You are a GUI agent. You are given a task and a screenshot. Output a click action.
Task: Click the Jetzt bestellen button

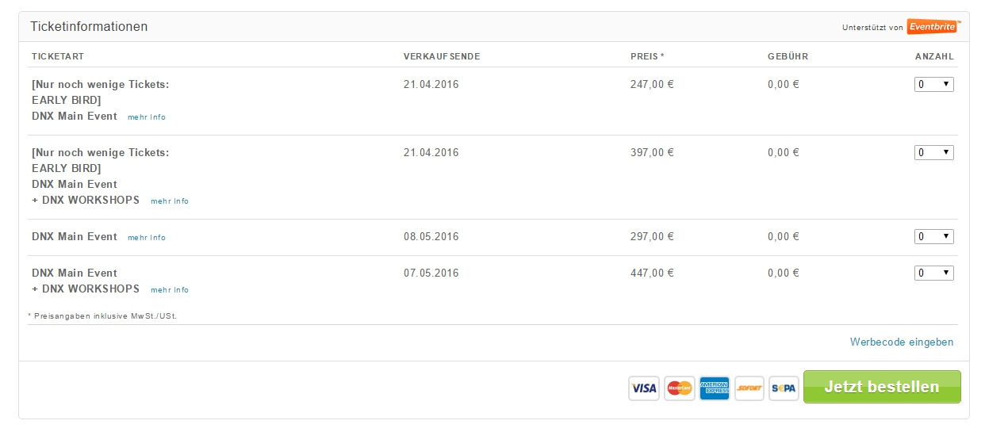coord(882,387)
